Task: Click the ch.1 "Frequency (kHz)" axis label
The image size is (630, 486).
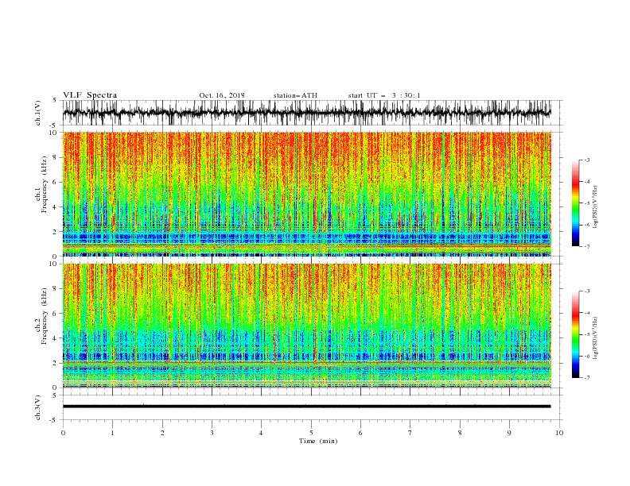Action: tap(45, 183)
